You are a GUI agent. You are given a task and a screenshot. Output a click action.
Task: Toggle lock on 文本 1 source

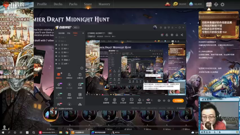coord(59,45)
